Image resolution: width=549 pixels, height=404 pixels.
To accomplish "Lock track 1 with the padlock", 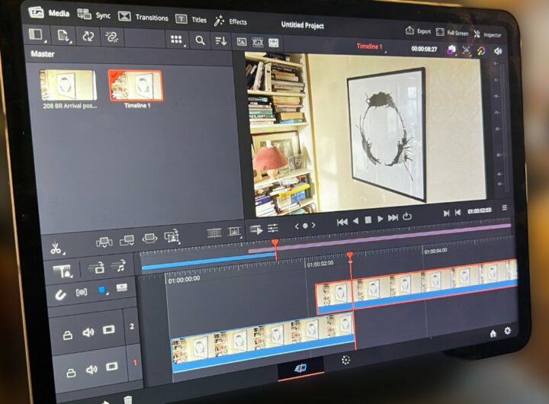I will pos(70,372).
